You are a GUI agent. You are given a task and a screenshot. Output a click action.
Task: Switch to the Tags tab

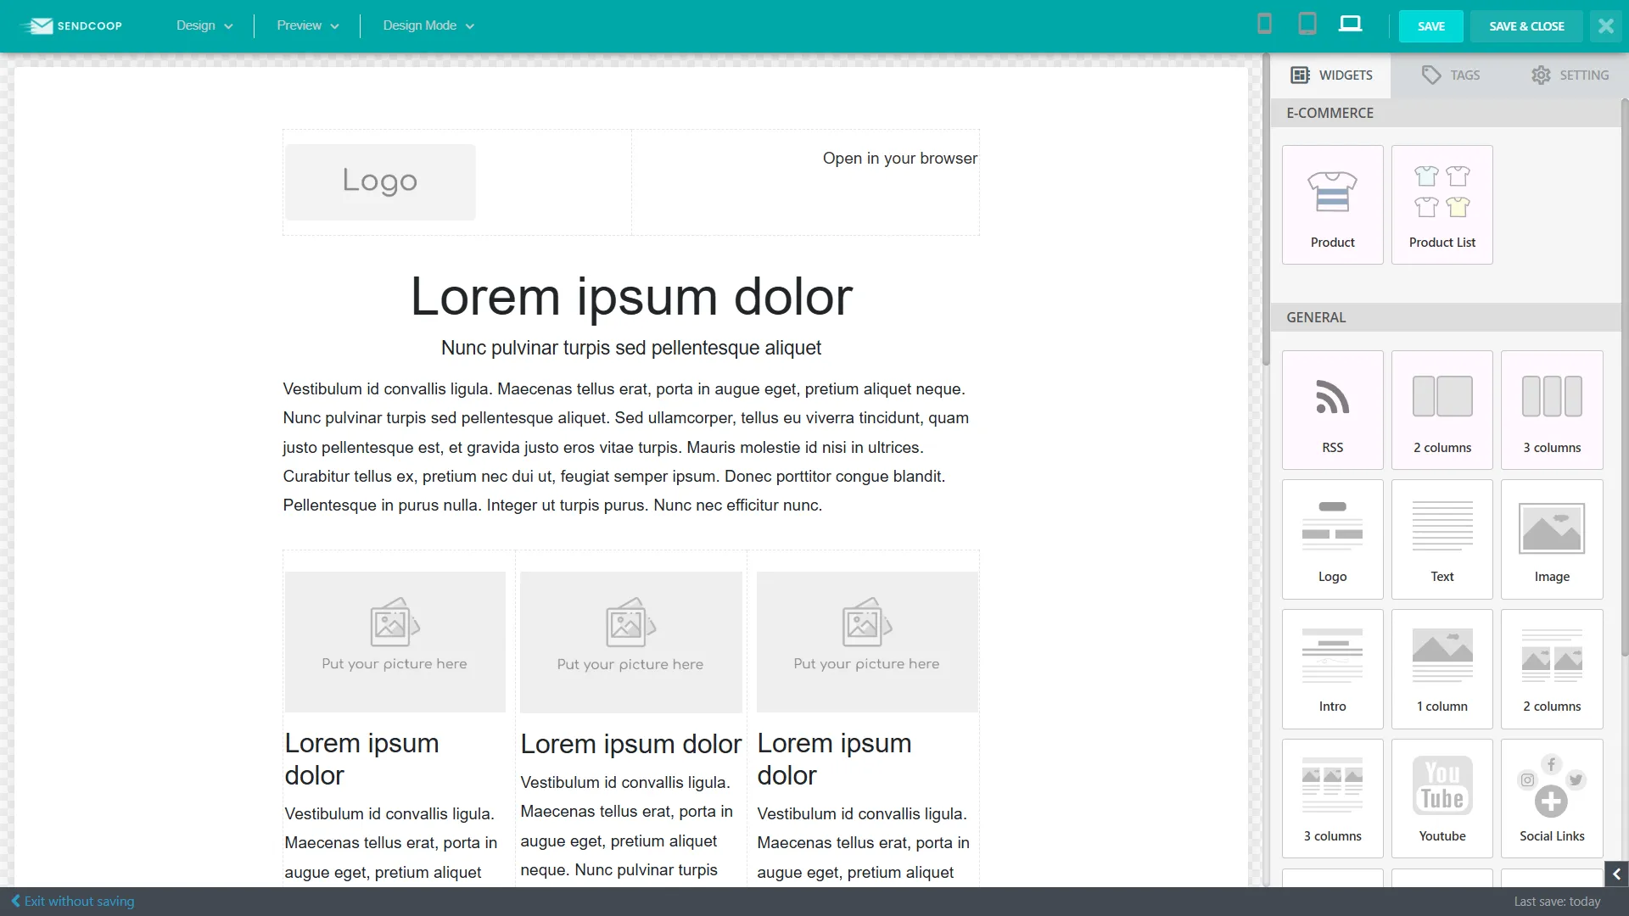pyautogui.click(x=1451, y=75)
